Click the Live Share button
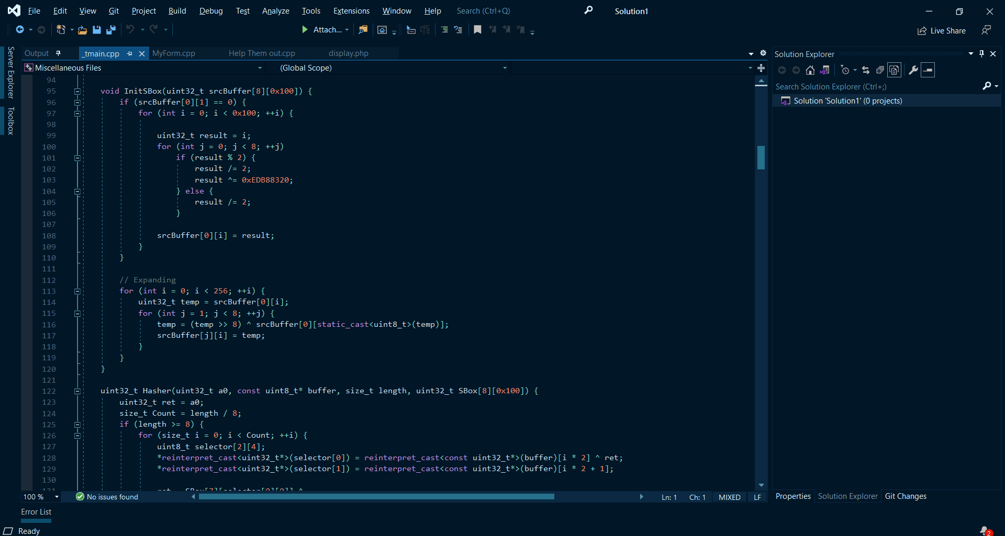This screenshot has width=1005, height=536. tap(941, 30)
